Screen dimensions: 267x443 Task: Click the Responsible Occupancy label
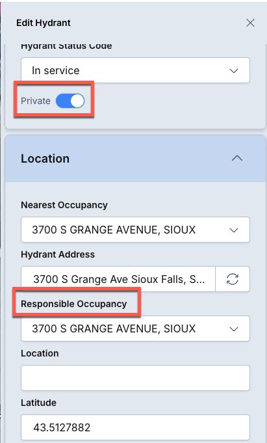click(74, 304)
